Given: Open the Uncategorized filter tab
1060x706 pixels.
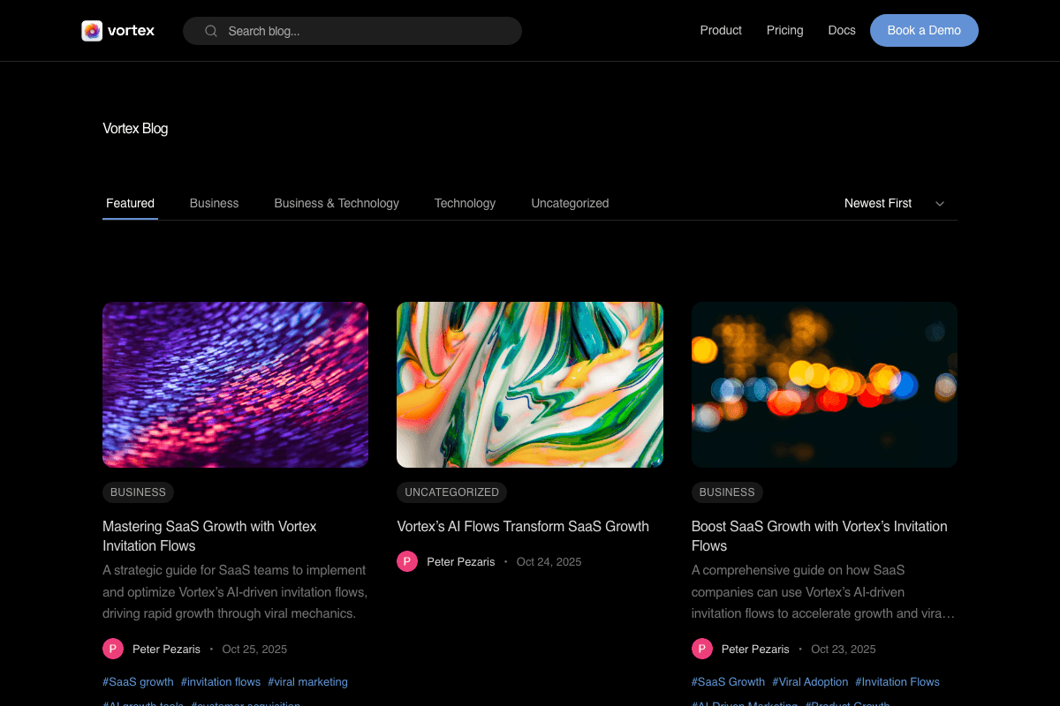Looking at the screenshot, I should [570, 203].
